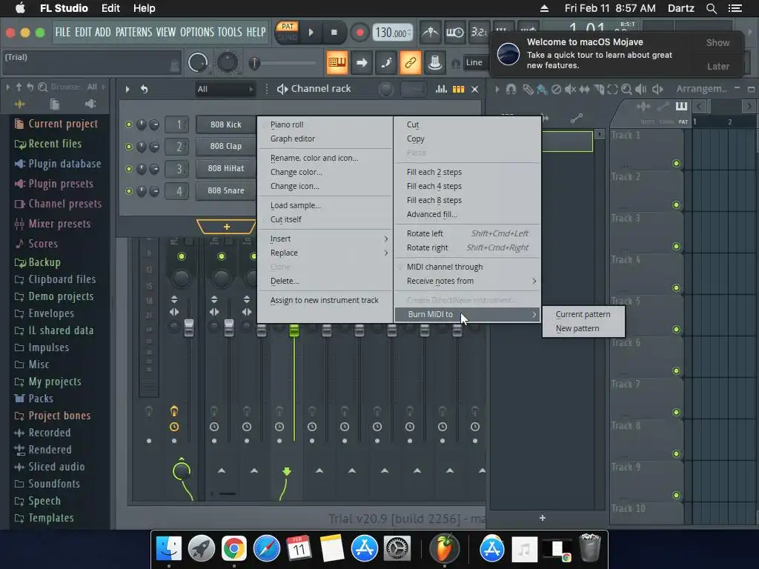Viewport: 759px width, 569px height.
Task: Toggle mute light on playlist Track 1
Action: click(x=676, y=164)
